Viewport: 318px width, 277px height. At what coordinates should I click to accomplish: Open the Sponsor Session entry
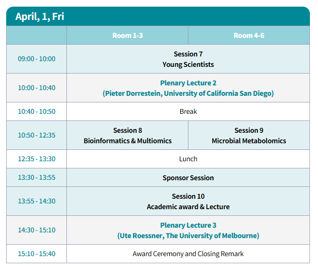(188, 177)
